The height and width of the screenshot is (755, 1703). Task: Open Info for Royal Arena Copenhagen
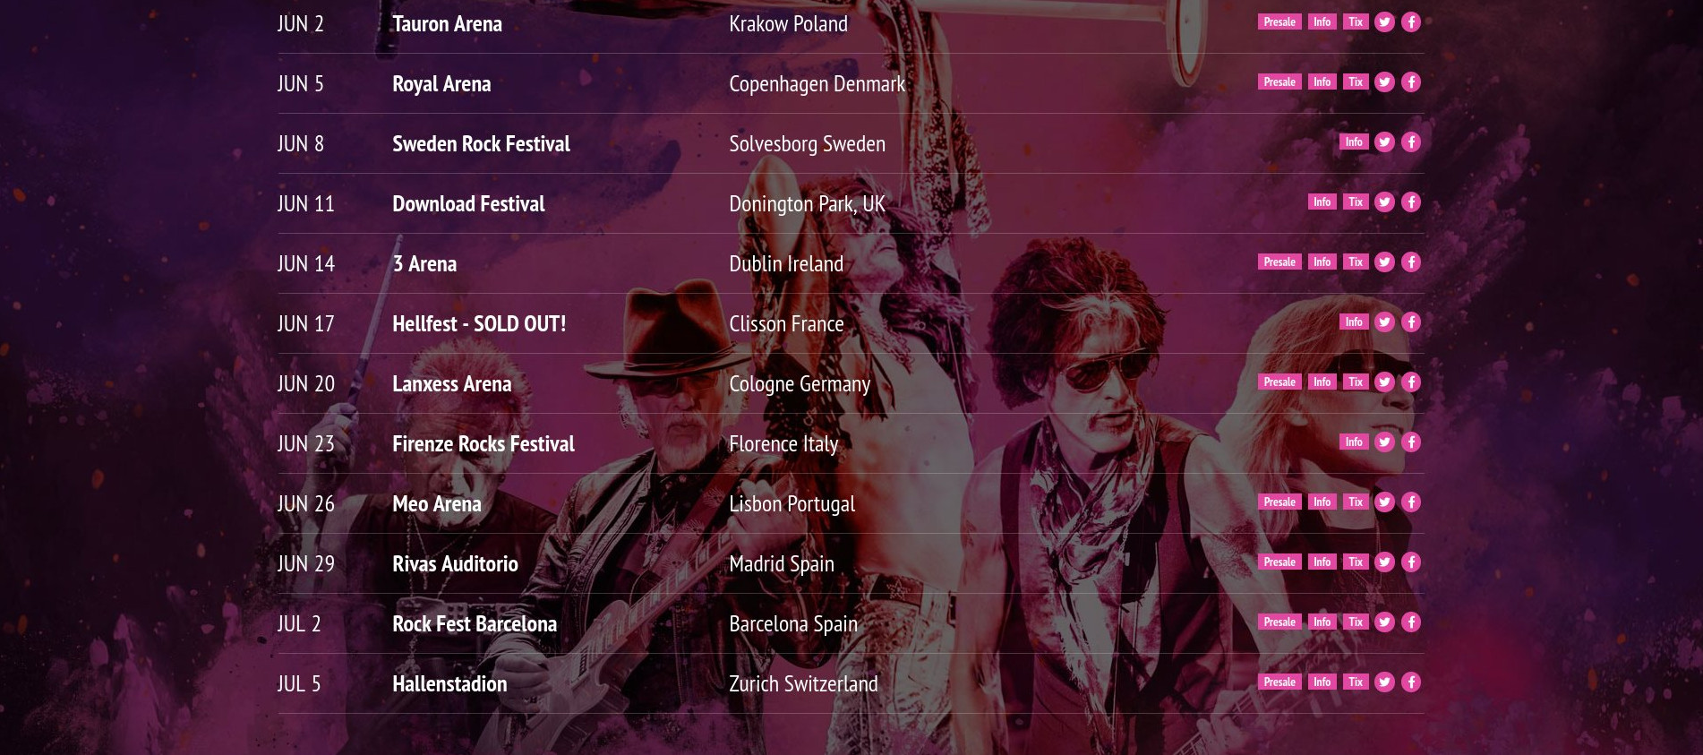click(x=1322, y=82)
